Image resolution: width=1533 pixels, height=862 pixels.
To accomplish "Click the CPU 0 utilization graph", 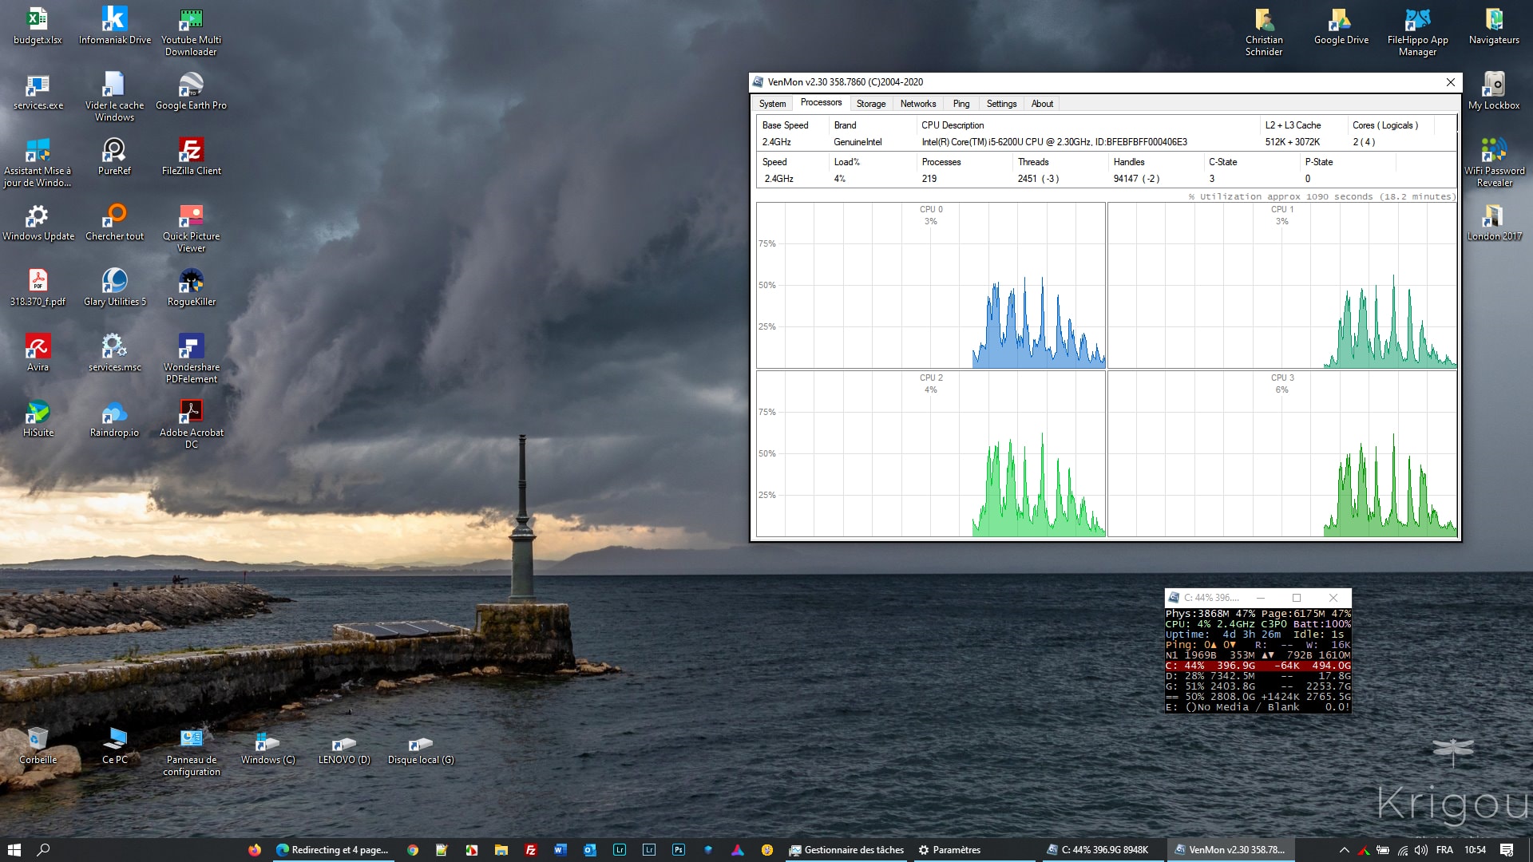I will click(x=930, y=285).
